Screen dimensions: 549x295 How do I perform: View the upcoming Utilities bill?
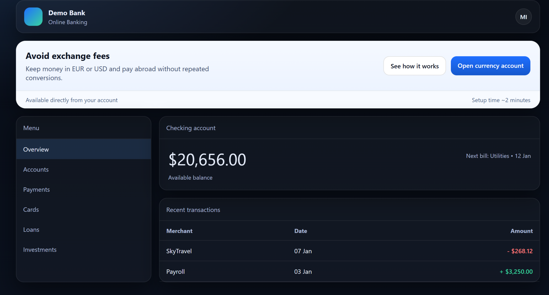(498, 156)
